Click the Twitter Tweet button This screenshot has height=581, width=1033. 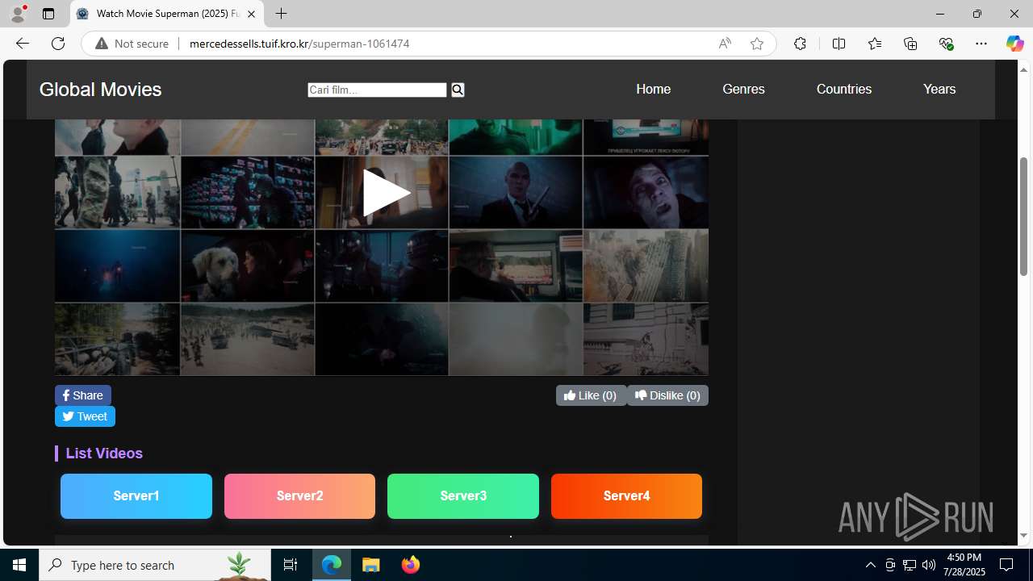[x=85, y=416]
